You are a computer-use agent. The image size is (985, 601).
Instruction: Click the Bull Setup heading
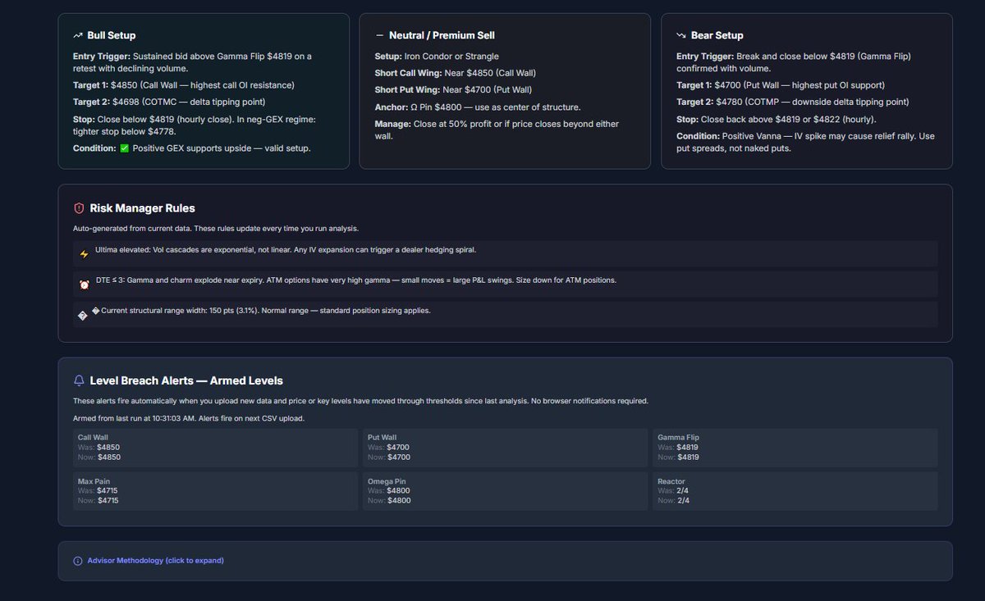[x=112, y=35]
